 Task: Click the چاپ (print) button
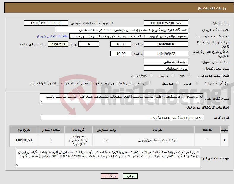130,176
